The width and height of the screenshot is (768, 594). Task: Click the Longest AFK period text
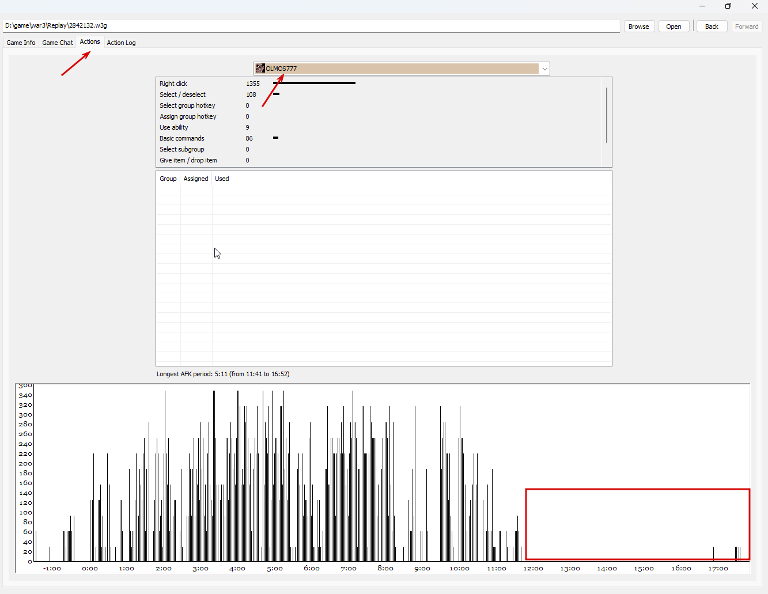(223, 374)
